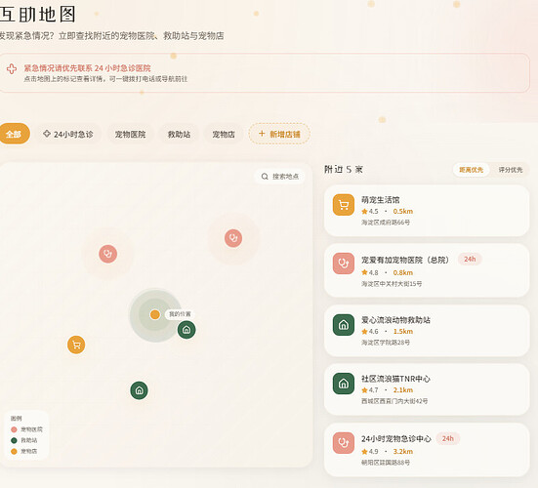Click the orange my-location dot on the map
Image resolution: width=538 pixels, height=488 pixels.
coord(155,314)
